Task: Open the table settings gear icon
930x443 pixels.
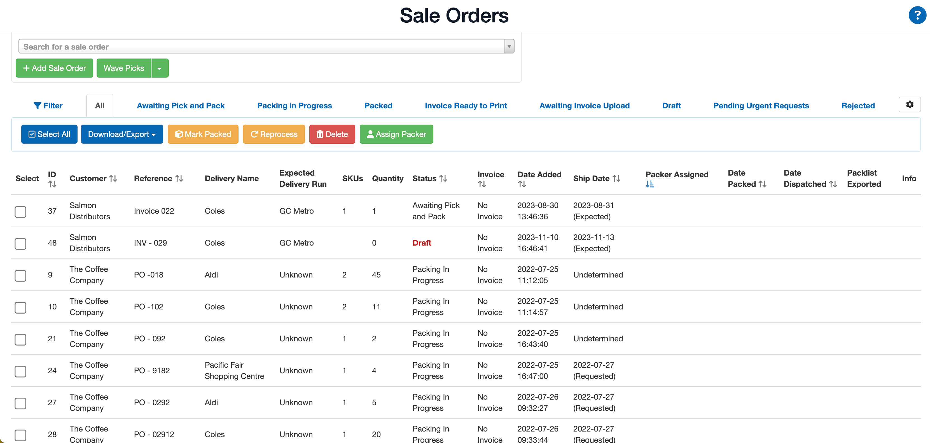Action: 910,105
